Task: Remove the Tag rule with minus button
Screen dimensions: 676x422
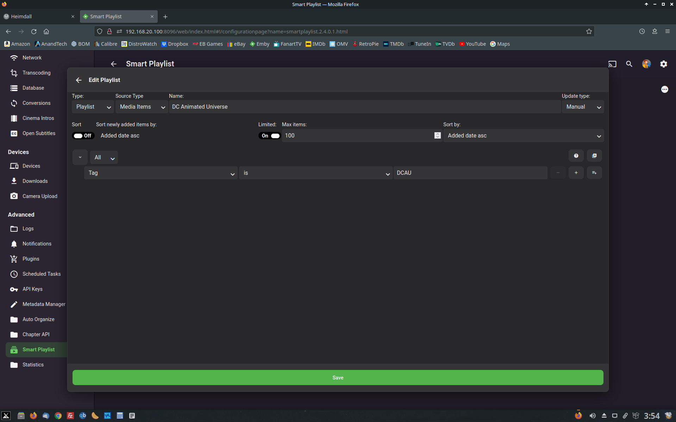Action: coord(558,173)
